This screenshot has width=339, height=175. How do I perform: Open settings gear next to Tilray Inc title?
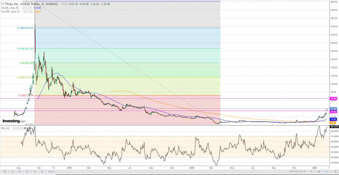(x=66, y=4)
